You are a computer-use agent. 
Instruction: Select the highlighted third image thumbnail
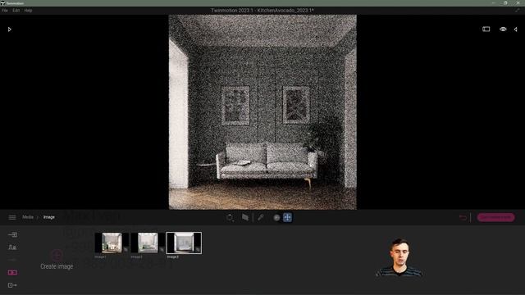184,243
